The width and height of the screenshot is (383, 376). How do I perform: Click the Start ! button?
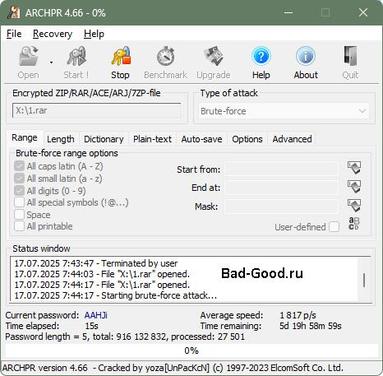pos(76,63)
